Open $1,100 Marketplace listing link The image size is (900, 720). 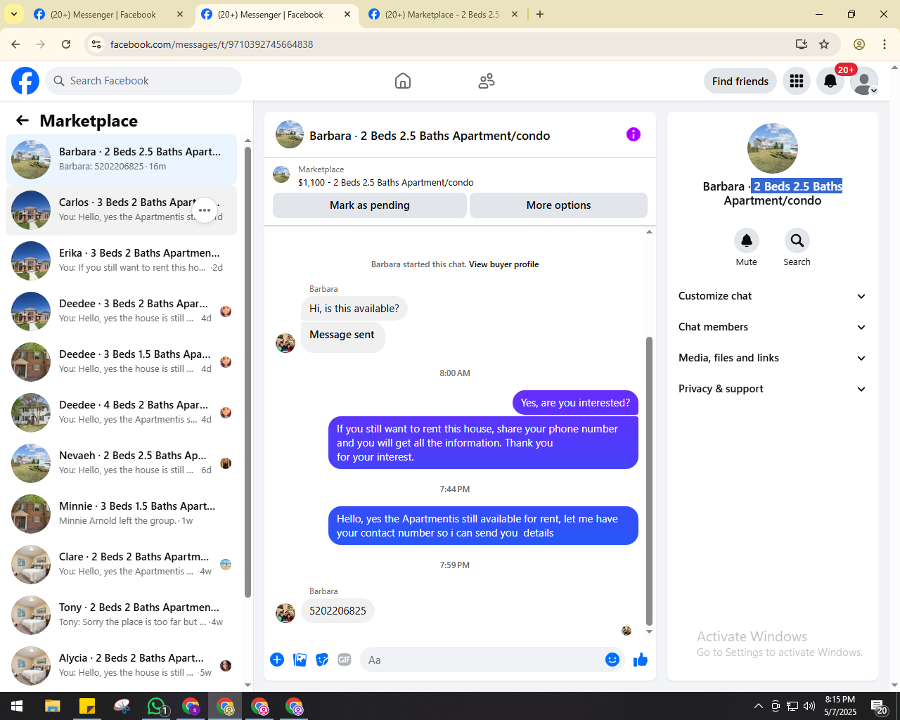385,182
